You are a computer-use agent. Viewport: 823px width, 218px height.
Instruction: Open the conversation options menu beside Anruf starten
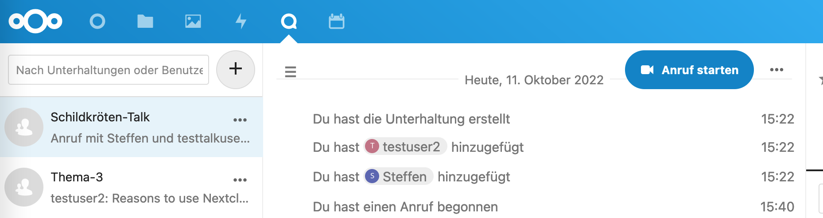776,70
